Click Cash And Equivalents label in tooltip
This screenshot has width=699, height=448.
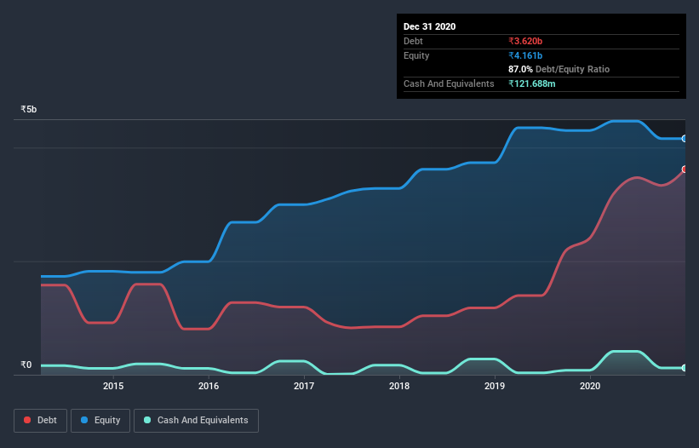click(x=449, y=83)
